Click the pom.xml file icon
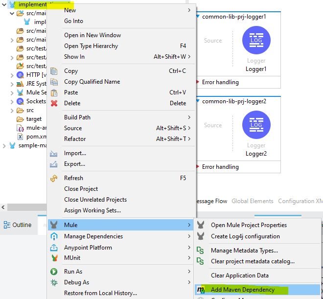This screenshot has height=299, width=323. point(20,137)
